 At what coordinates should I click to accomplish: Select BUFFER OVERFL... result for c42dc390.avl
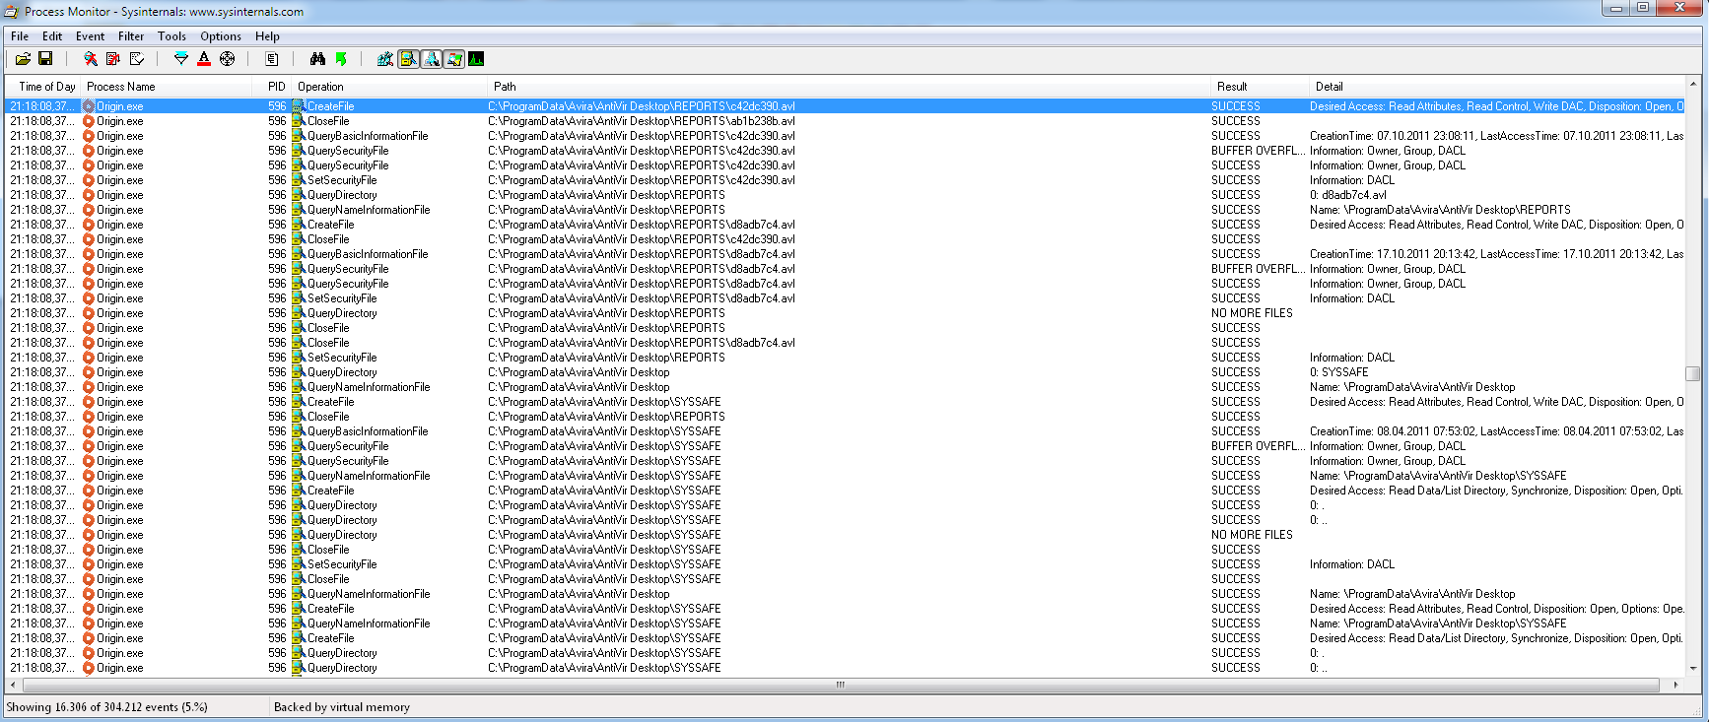1259,151
